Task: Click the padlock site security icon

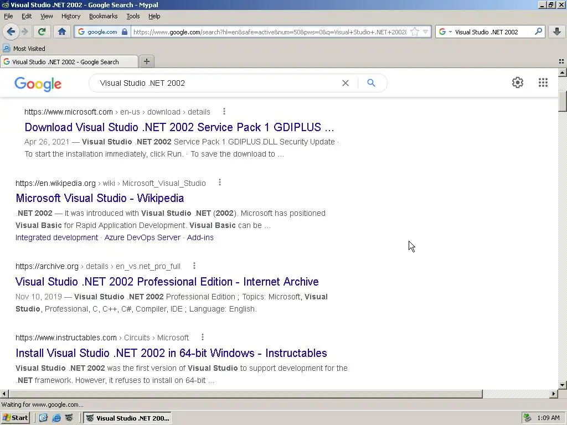Action: 125,32
